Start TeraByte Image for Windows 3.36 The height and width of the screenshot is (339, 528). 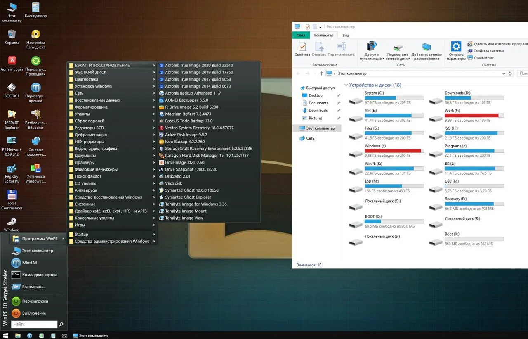point(196,204)
